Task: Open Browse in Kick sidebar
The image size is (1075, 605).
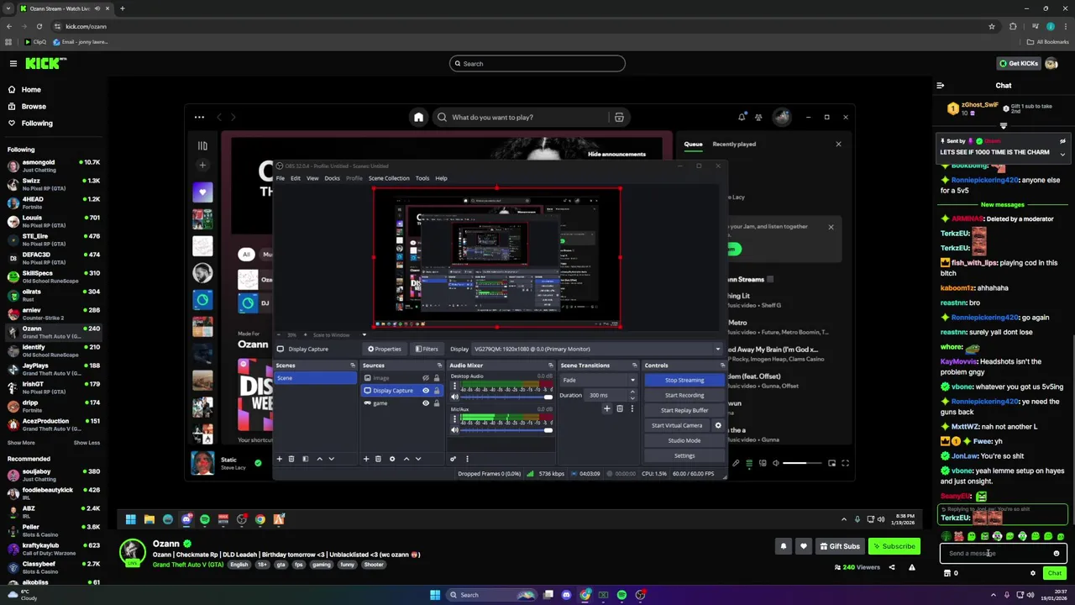Action: (x=34, y=107)
